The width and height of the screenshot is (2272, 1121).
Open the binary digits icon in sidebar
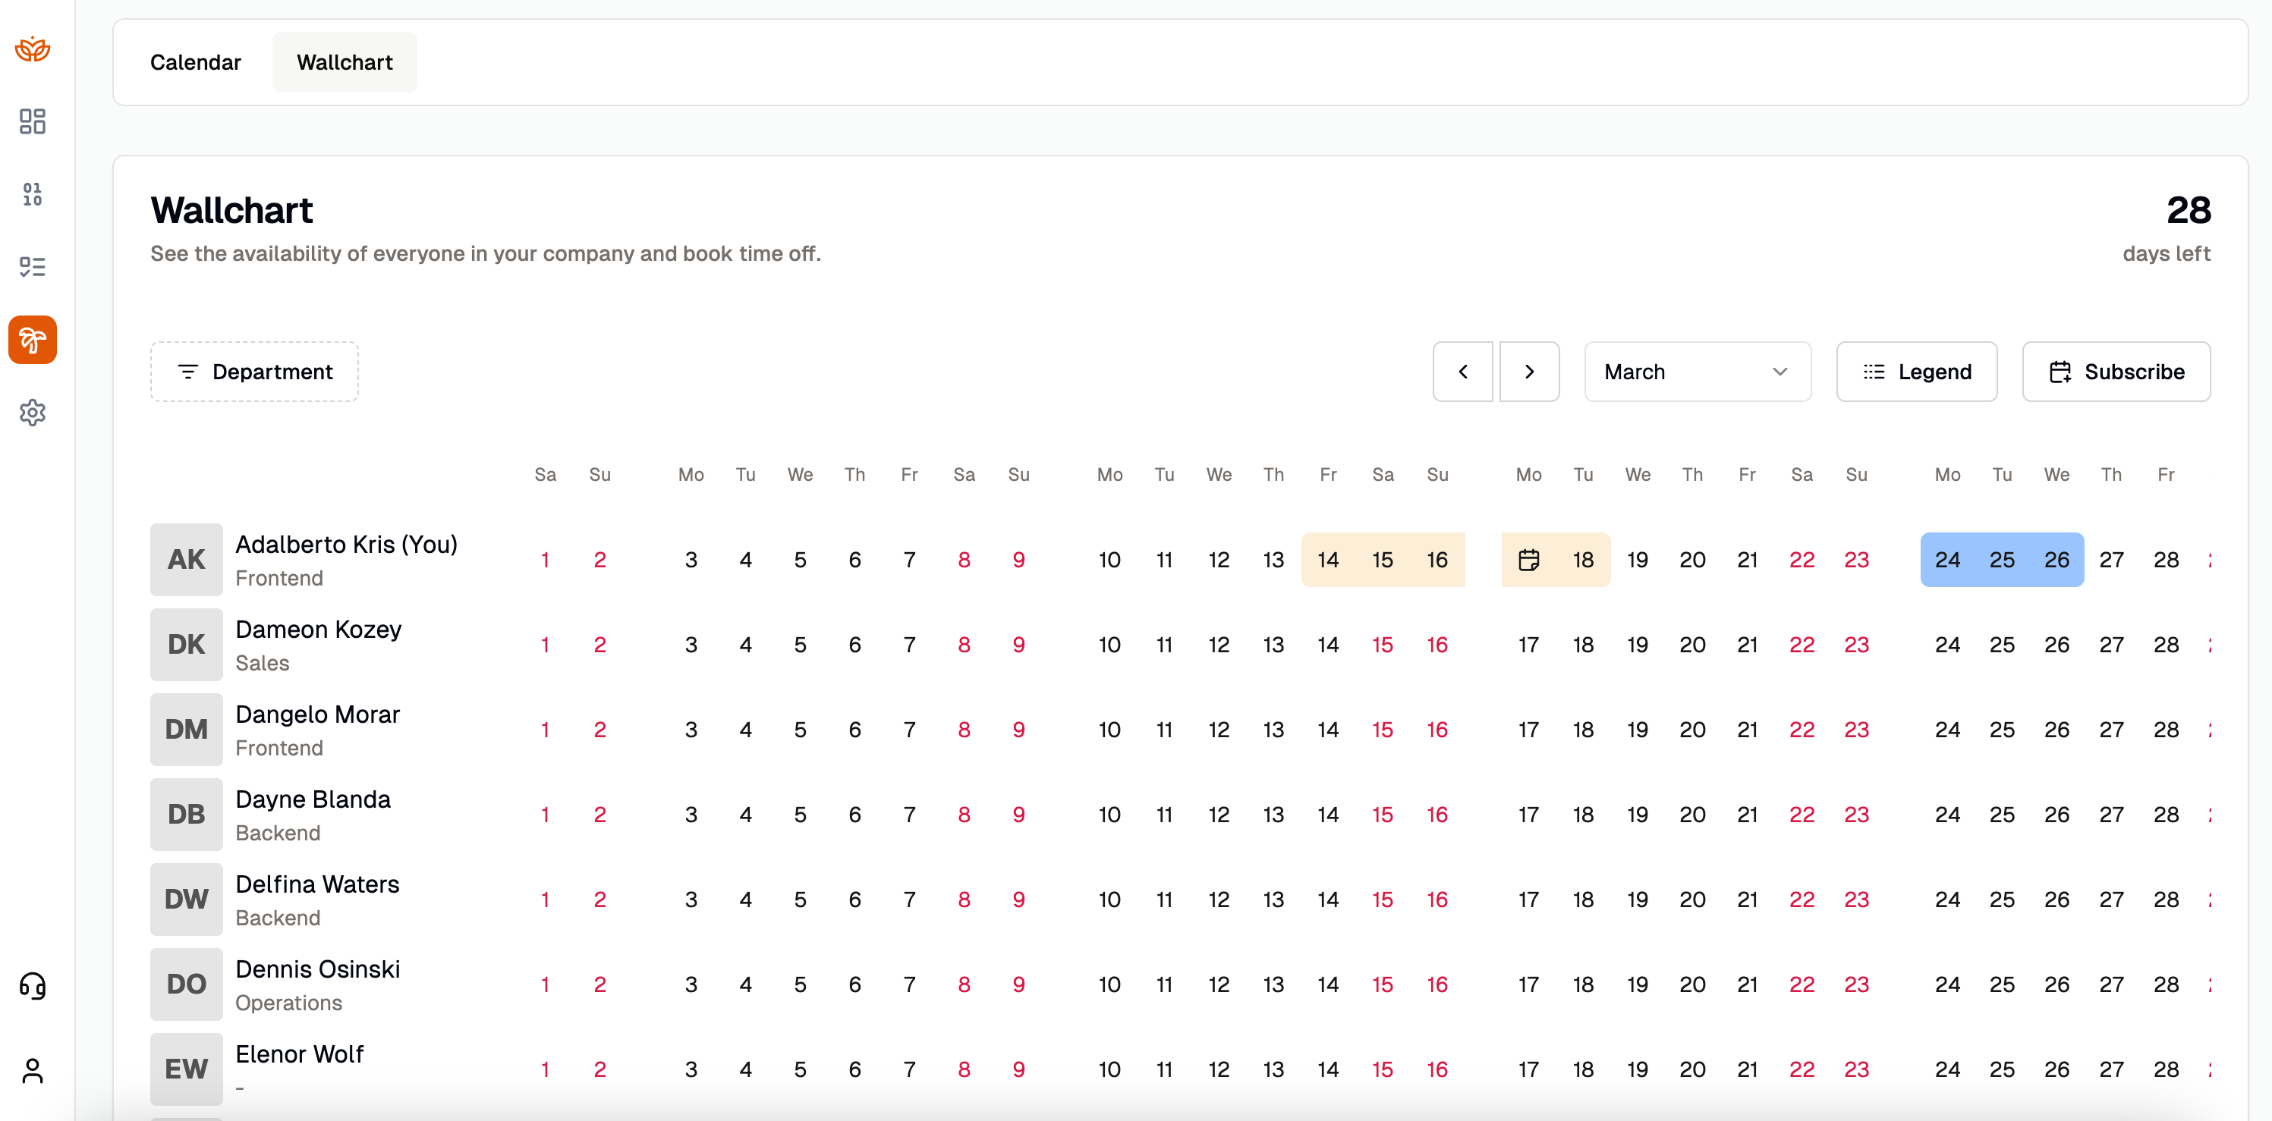33,194
